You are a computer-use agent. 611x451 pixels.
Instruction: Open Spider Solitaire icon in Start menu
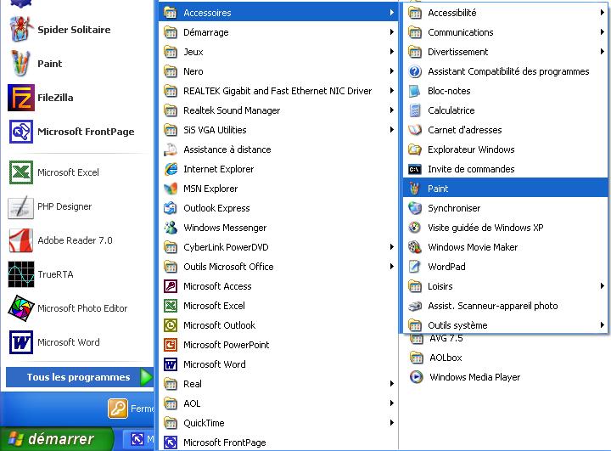pos(20,29)
